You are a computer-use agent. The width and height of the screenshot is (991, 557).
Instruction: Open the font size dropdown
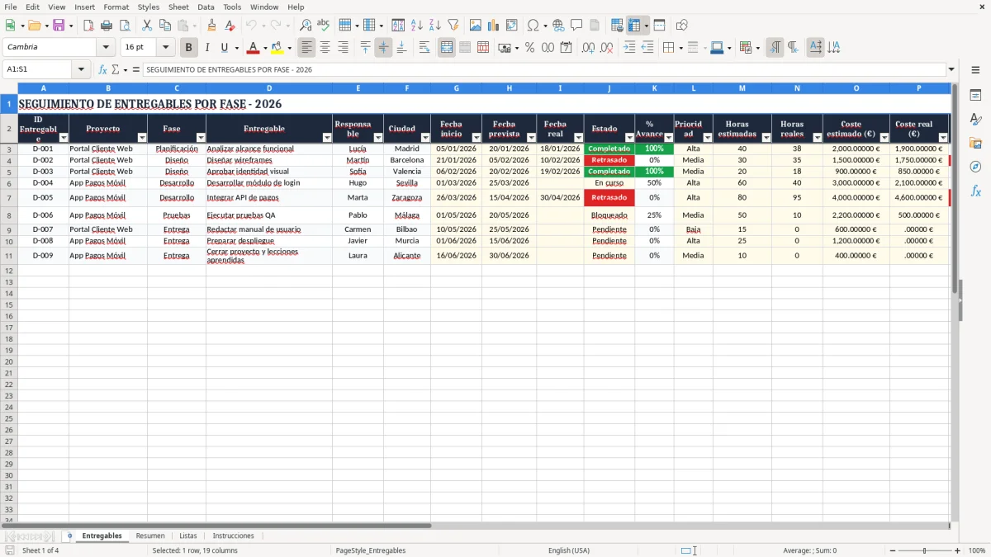coord(165,48)
